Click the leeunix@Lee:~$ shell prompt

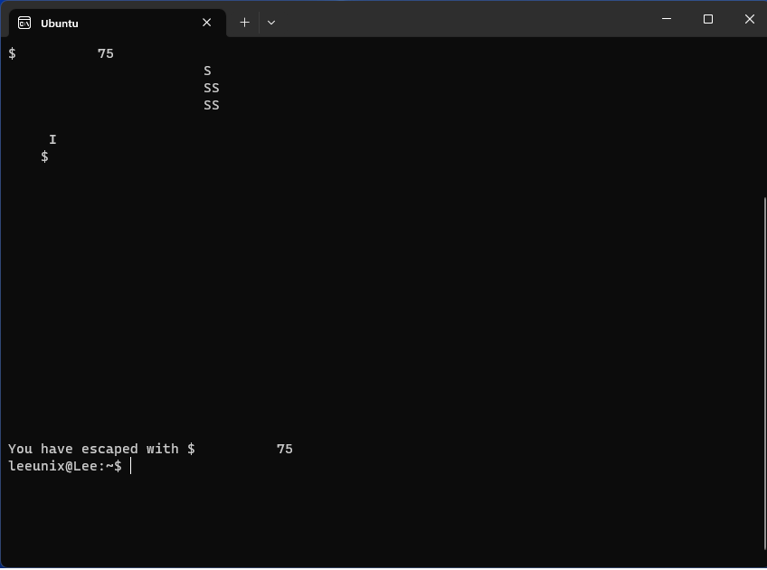click(65, 466)
